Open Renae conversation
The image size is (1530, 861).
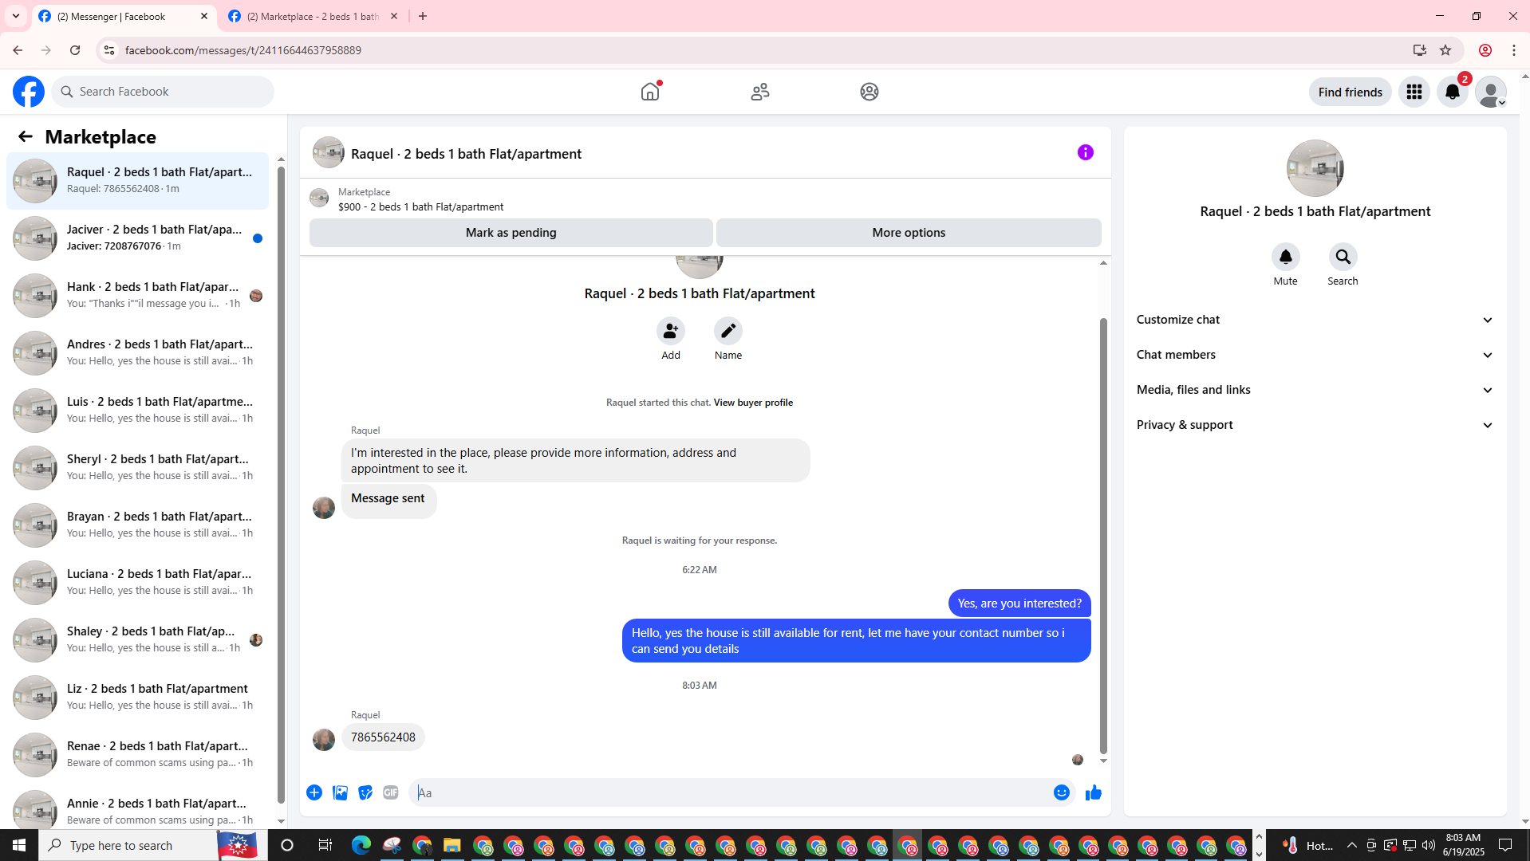pyautogui.click(x=137, y=754)
